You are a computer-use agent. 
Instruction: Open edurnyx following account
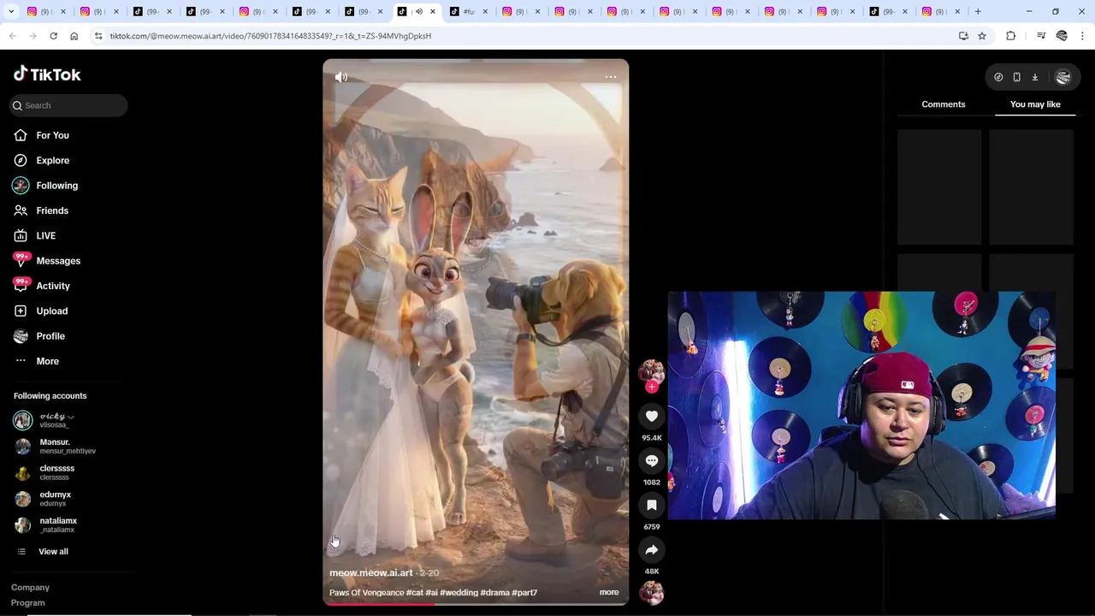pos(55,499)
